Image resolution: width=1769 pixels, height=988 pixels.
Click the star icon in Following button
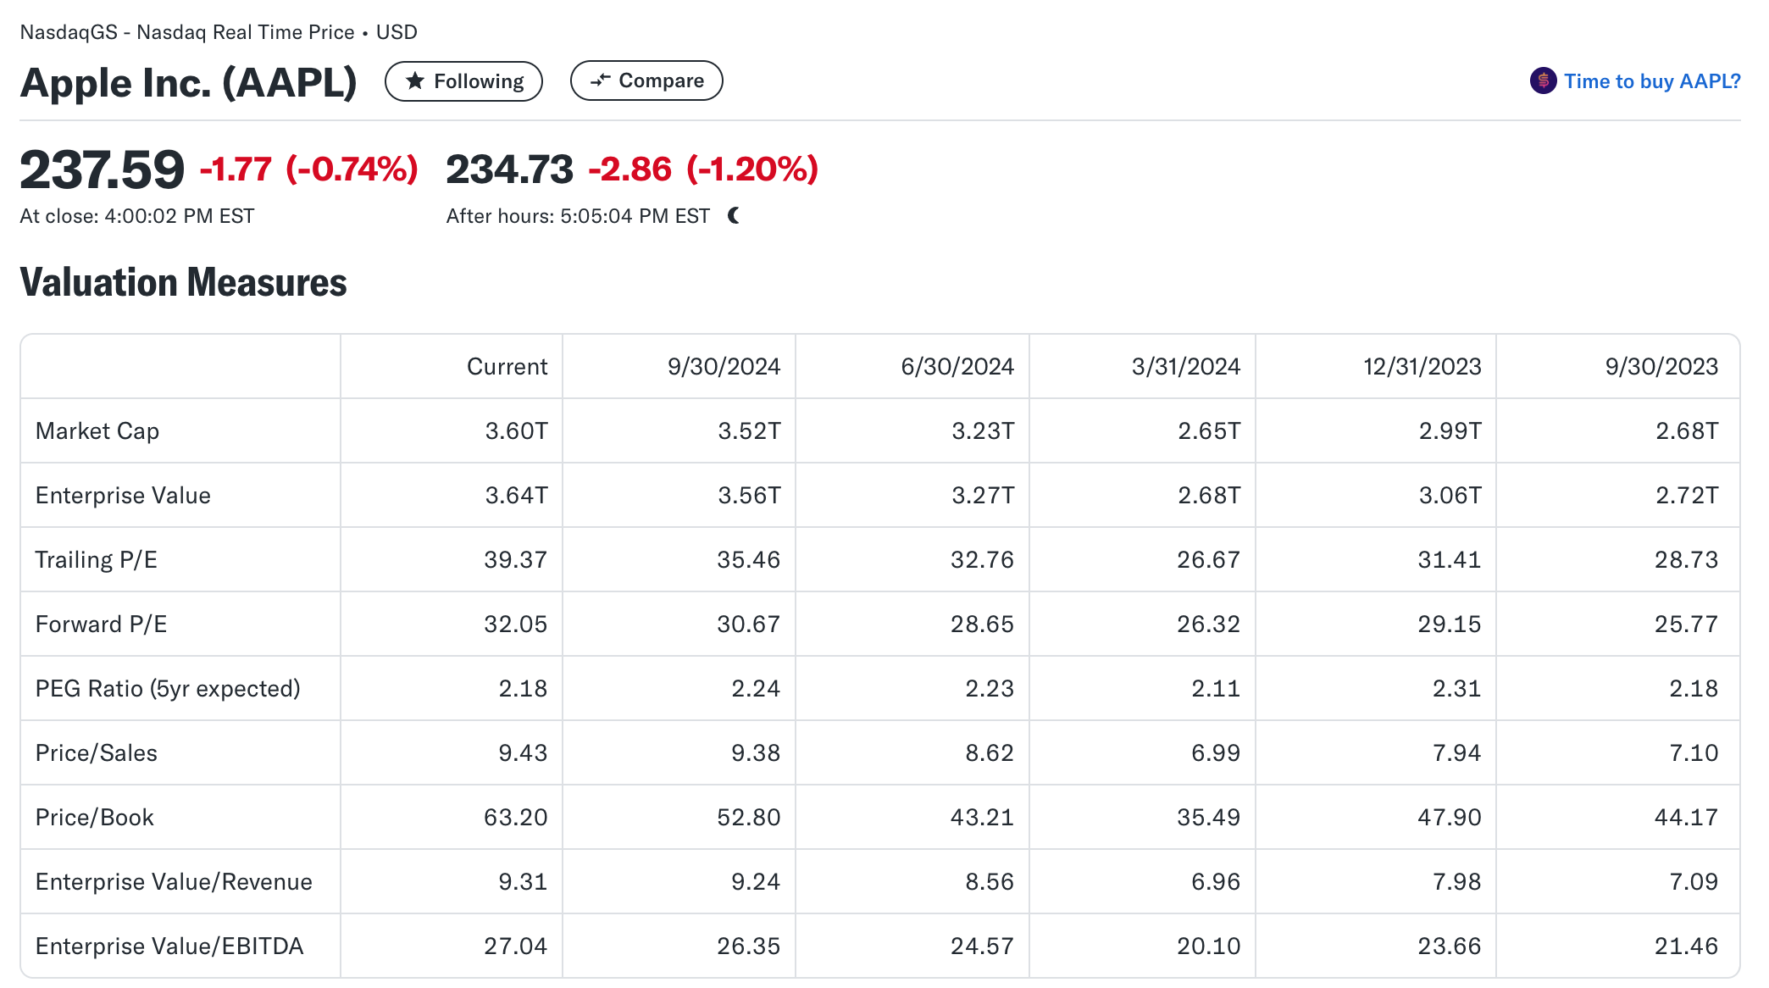[x=415, y=81]
